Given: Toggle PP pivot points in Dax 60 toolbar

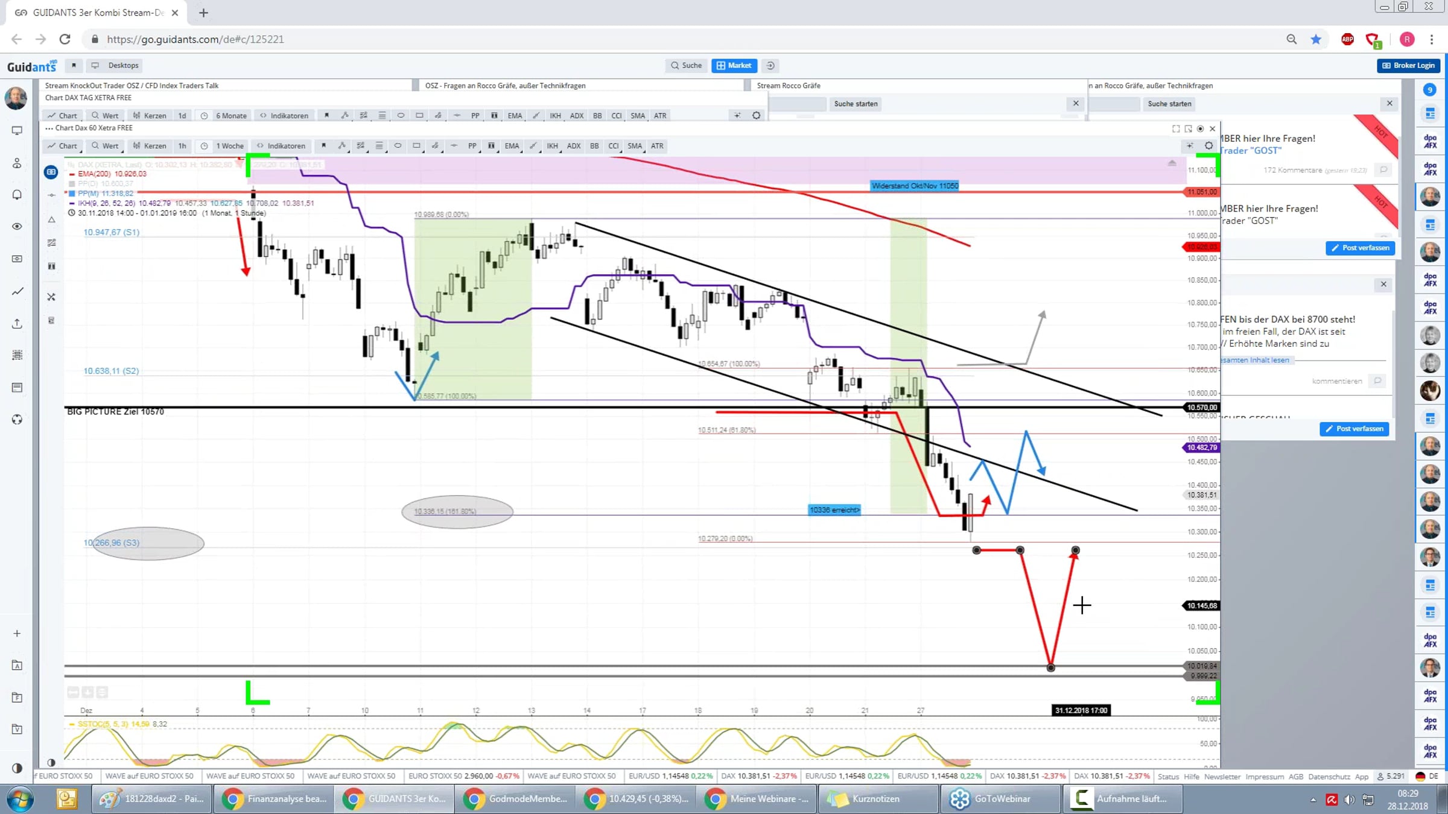Looking at the screenshot, I should click(472, 146).
